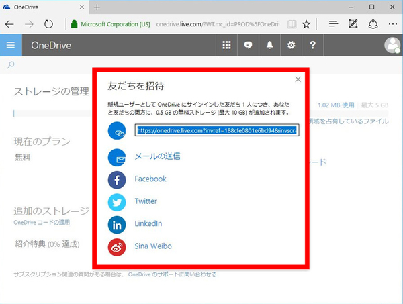Open OneDrive のサポートに問い合わせる link

pyautogui.click(x=172, y=274)
